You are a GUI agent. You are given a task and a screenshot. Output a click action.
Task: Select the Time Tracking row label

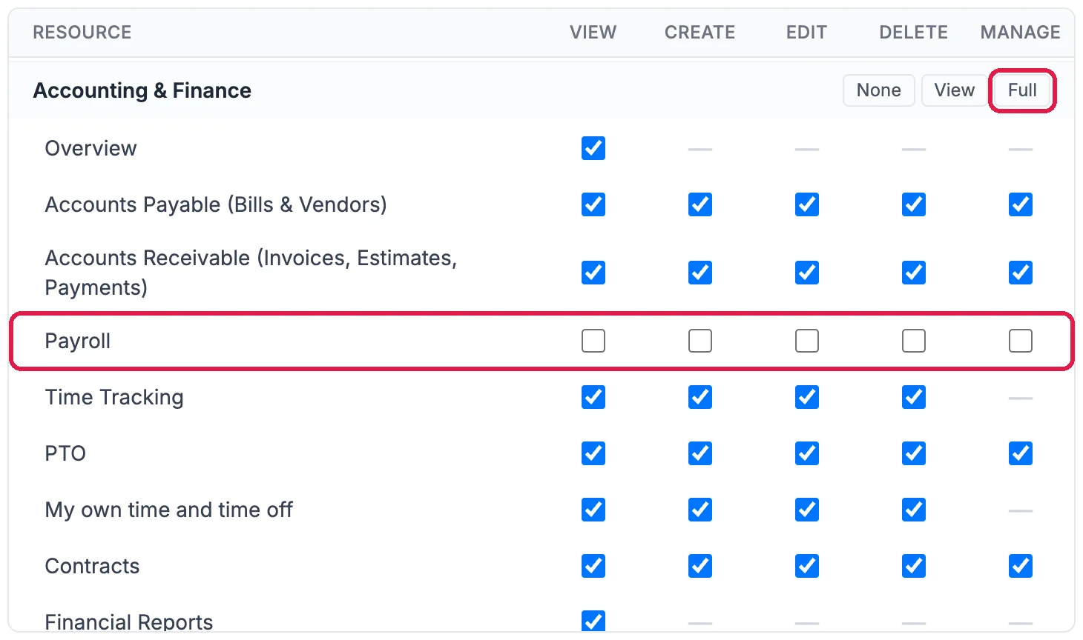coord(114,397)
